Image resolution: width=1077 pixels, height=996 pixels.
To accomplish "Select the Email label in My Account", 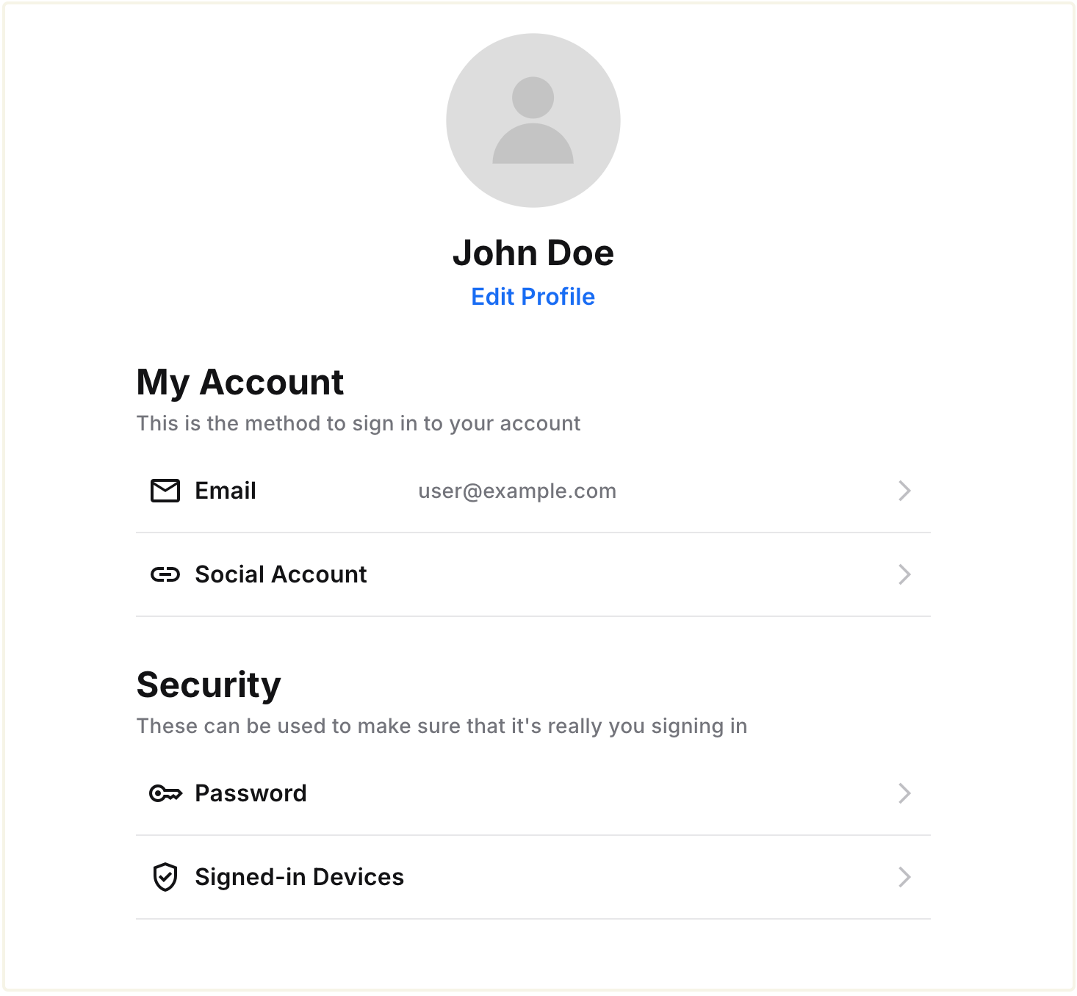I will [x=226, y=491].
